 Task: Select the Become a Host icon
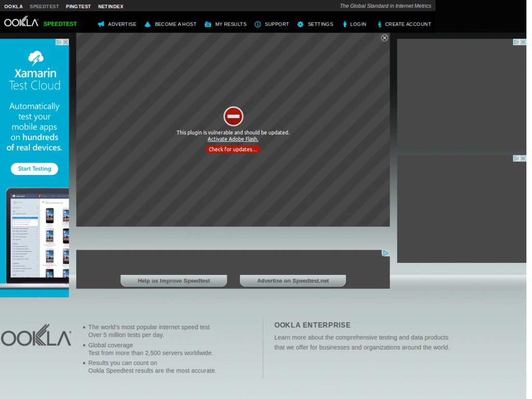coord(148,24)
